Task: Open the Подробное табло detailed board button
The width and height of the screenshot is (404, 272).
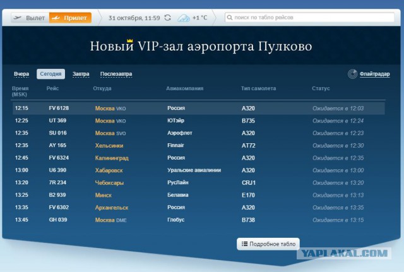Action: pos(268,244)
